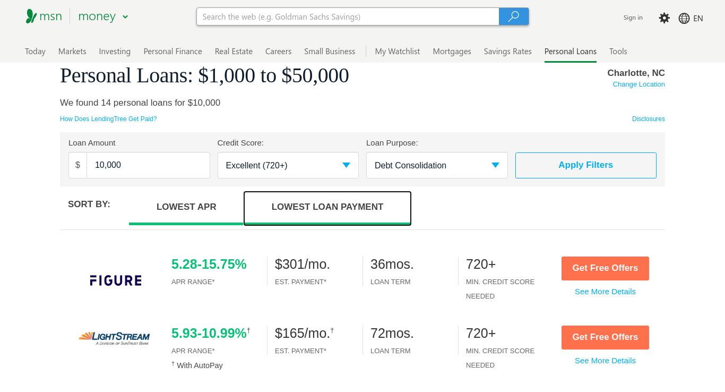The height and width of the screenshot is (392, 725).
Task: Click the 5.93-10.99% APR range text
Action: click(209, 333)
